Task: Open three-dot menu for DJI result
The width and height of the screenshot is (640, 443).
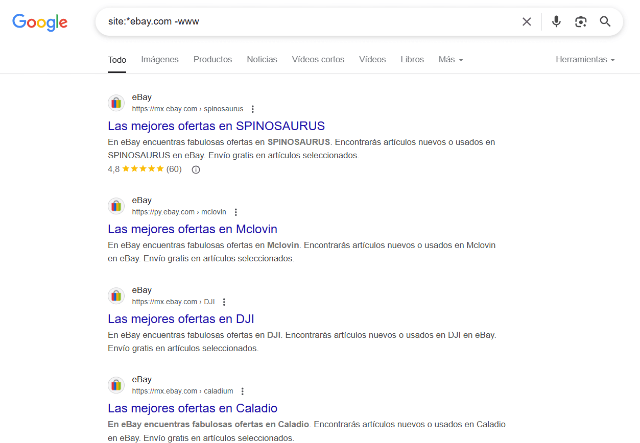Action: click(x=224, y=302)
